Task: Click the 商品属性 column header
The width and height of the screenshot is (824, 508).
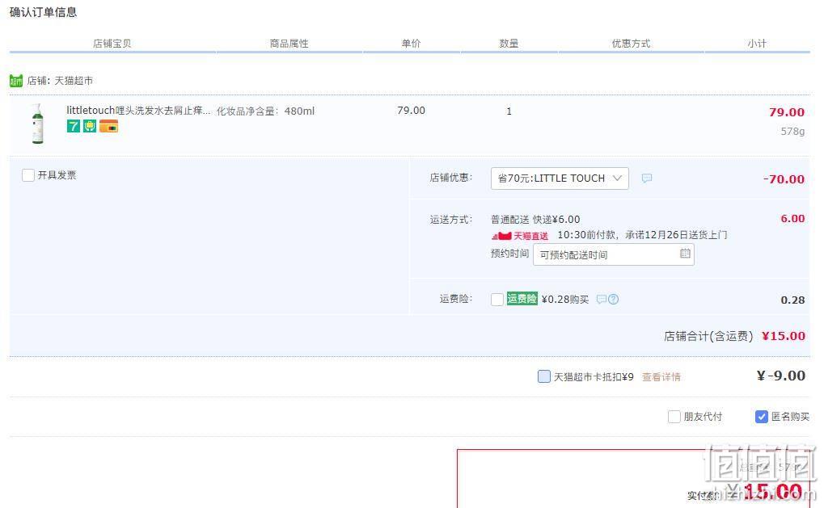Action: click(x=289, y=44)
